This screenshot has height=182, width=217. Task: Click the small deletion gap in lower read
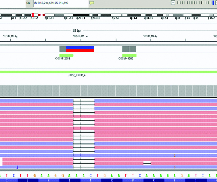(147, 163)
